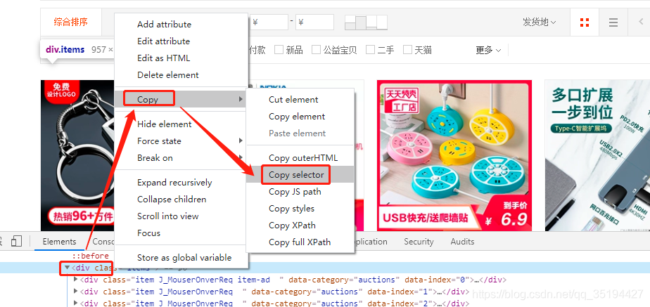Click the price distribution bar chart
Viewport: 650px width, 307px height.
point(366,22)
